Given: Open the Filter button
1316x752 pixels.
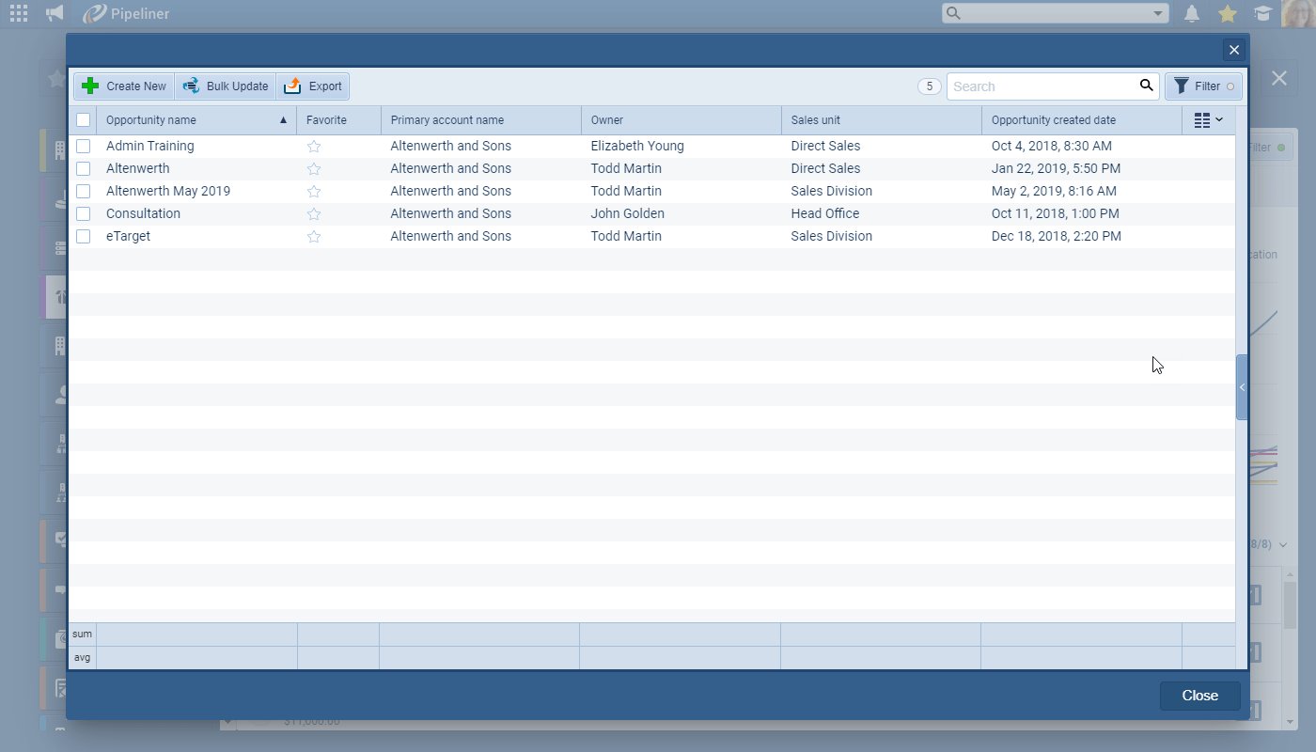Looking at the screenshot, I should coord(1203,86).
